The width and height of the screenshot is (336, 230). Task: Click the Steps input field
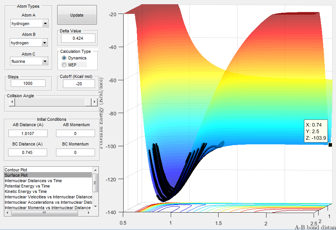[28, 83]
